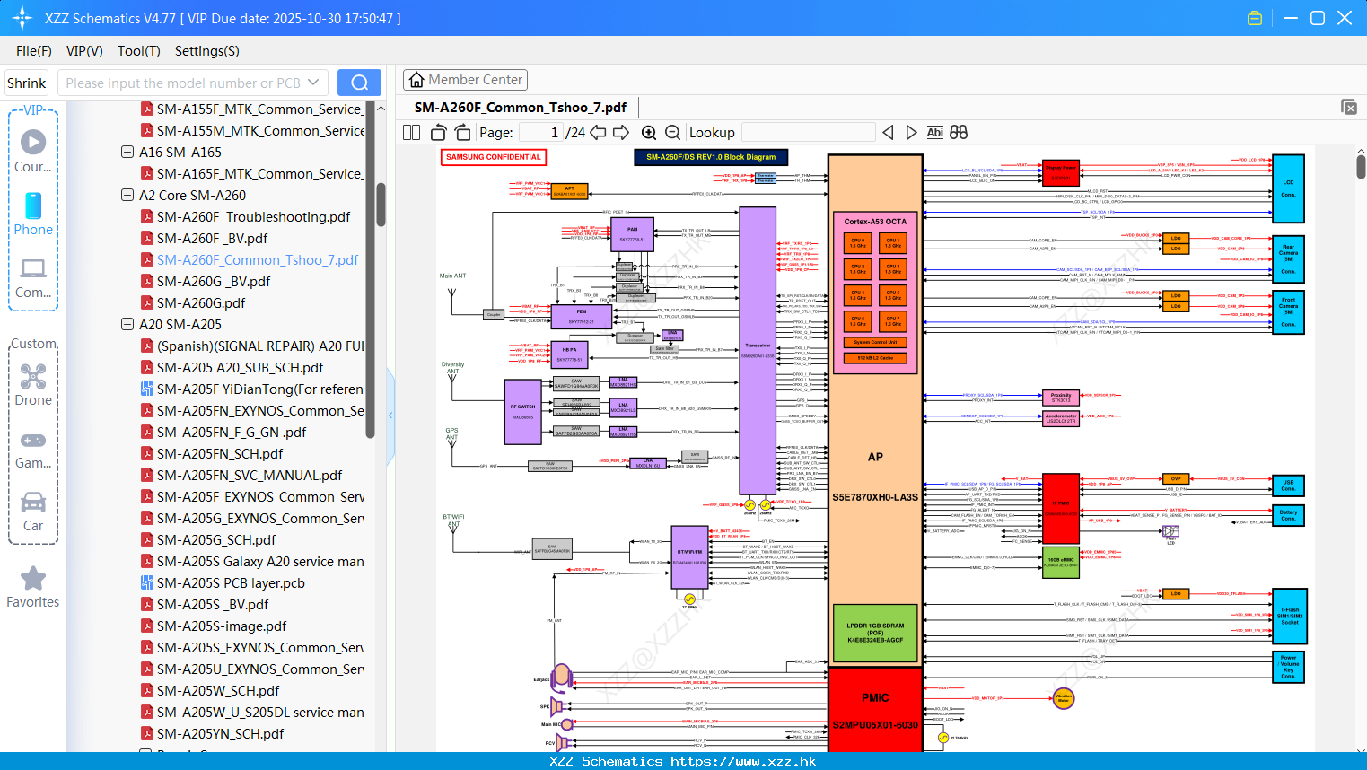This screenshot has height=770, width=1367.
Task: Open SM-A260G.pdf
Action: coord(193,303)
